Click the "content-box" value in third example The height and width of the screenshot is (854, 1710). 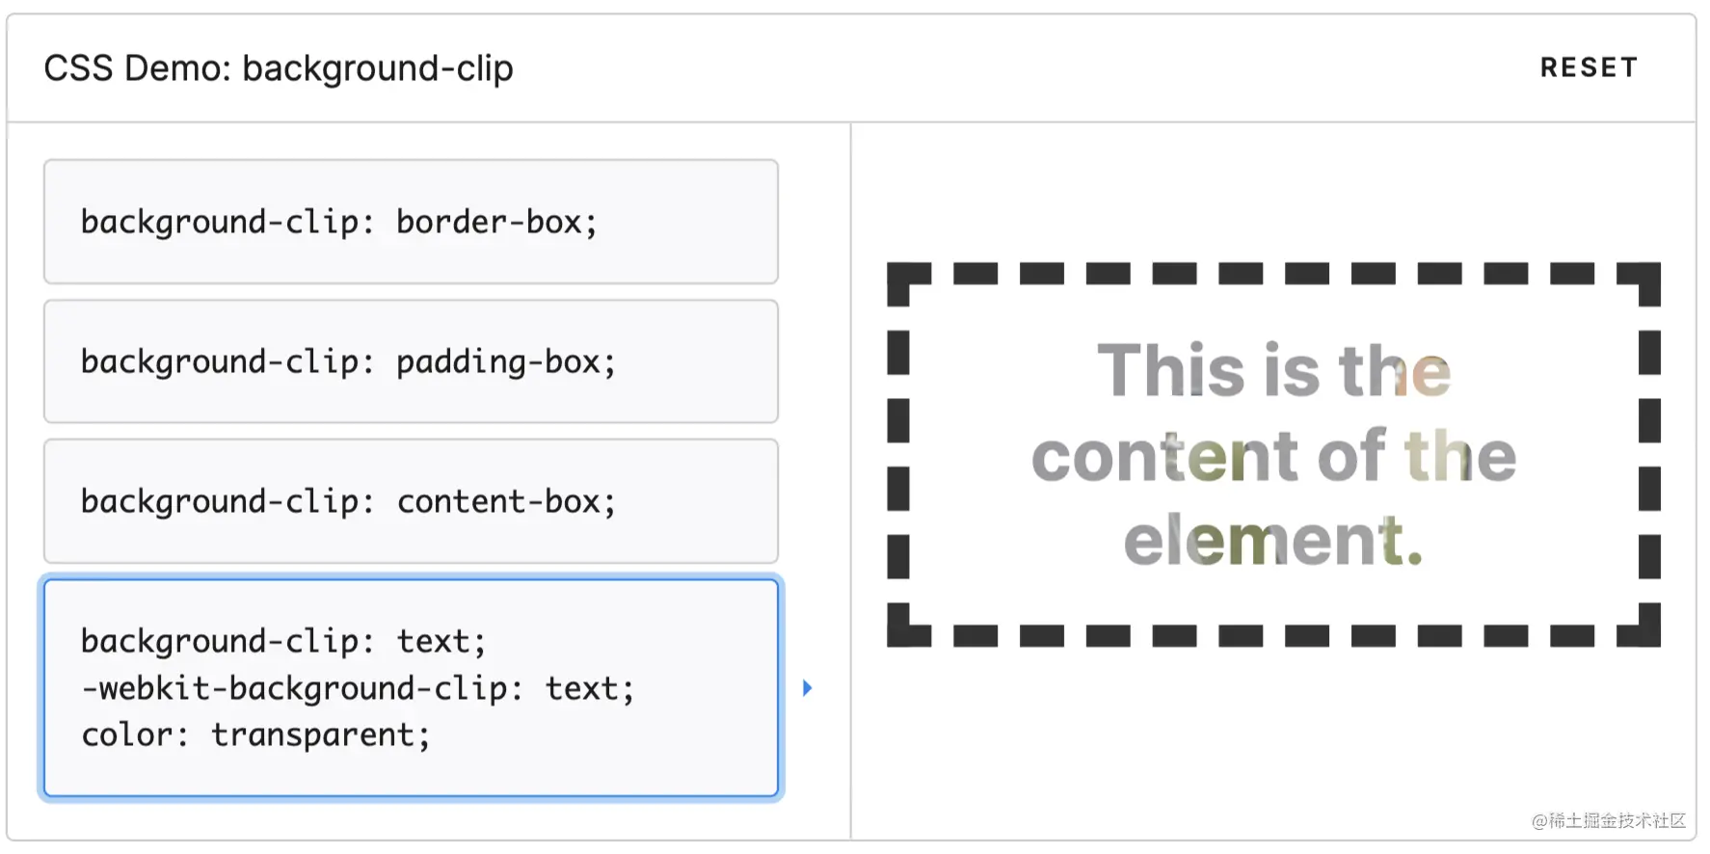tap(498, 502)
